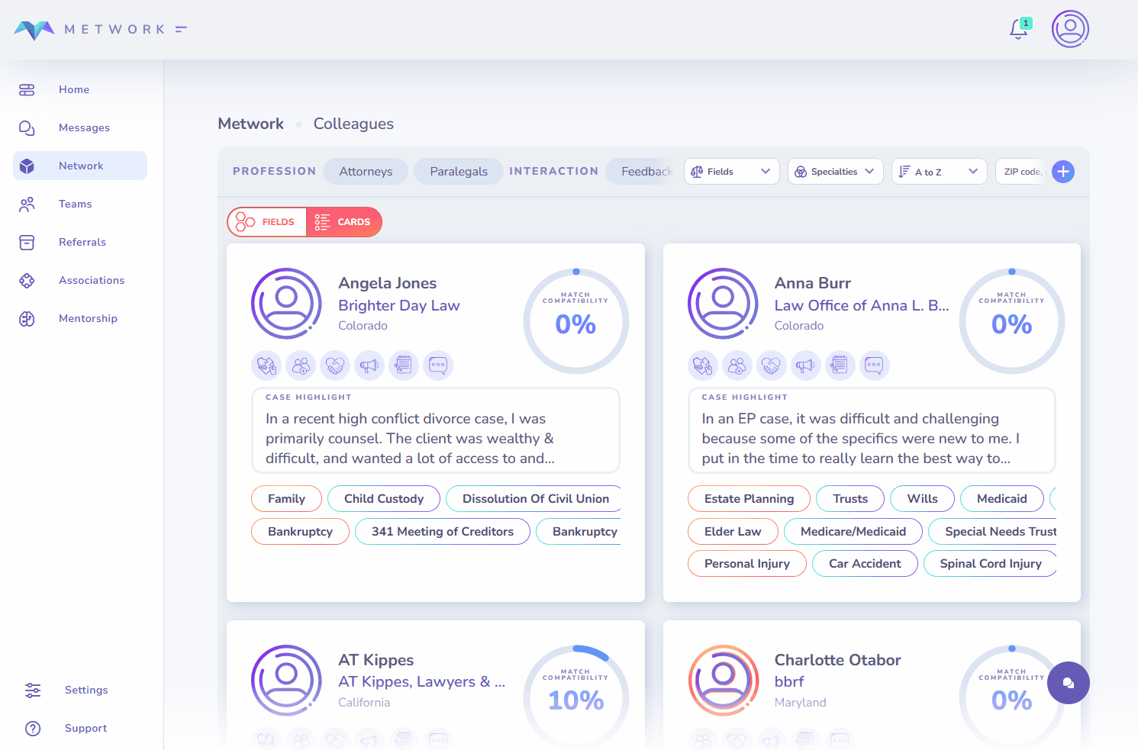Viewport: 1138px width, 750px height.
Task: Click Anna Burr's megaphone icon
Action: 806,365
